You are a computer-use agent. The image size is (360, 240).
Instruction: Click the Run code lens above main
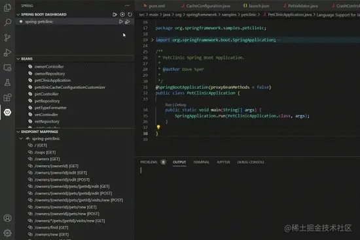(x=168, y=105)
